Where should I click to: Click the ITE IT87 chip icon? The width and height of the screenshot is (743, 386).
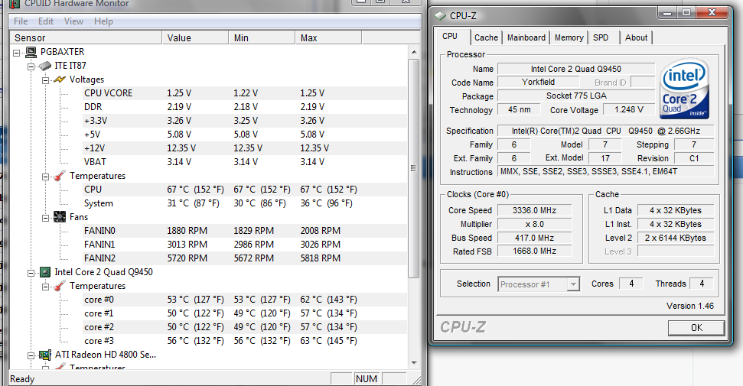click(x=45, y=66)
